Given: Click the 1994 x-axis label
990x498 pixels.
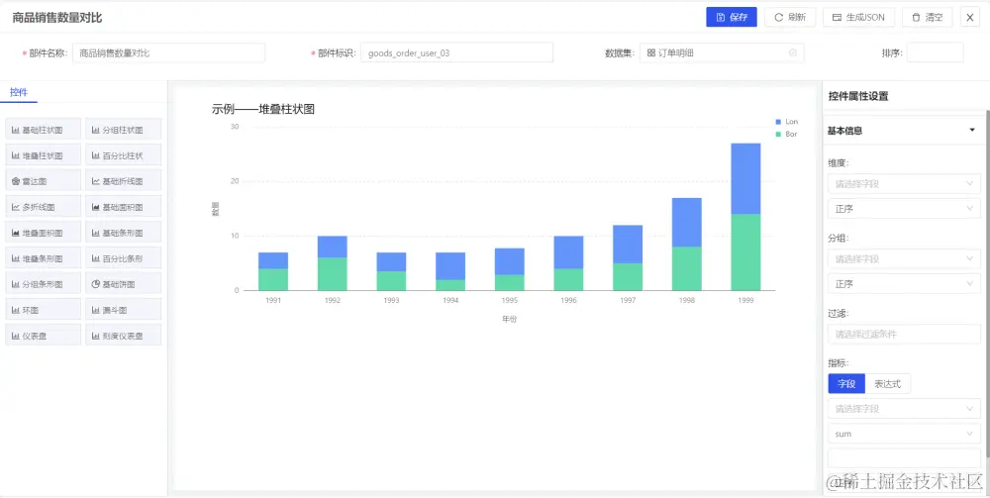Looking at the screenshot, I should [450, 300].
